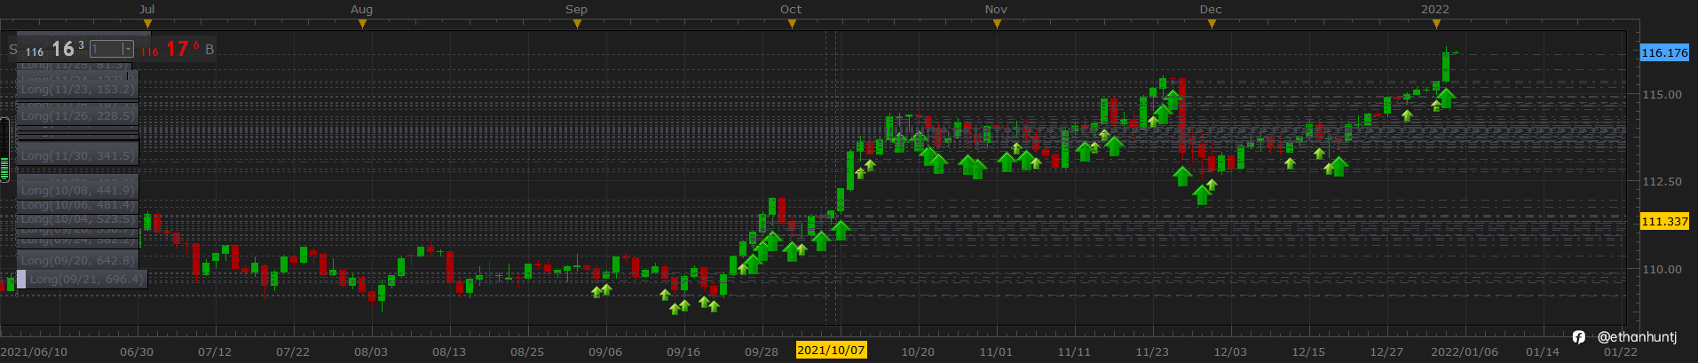Select the Long(11/30, 341.5) position label
The image size is (1698, 363).
77,155
